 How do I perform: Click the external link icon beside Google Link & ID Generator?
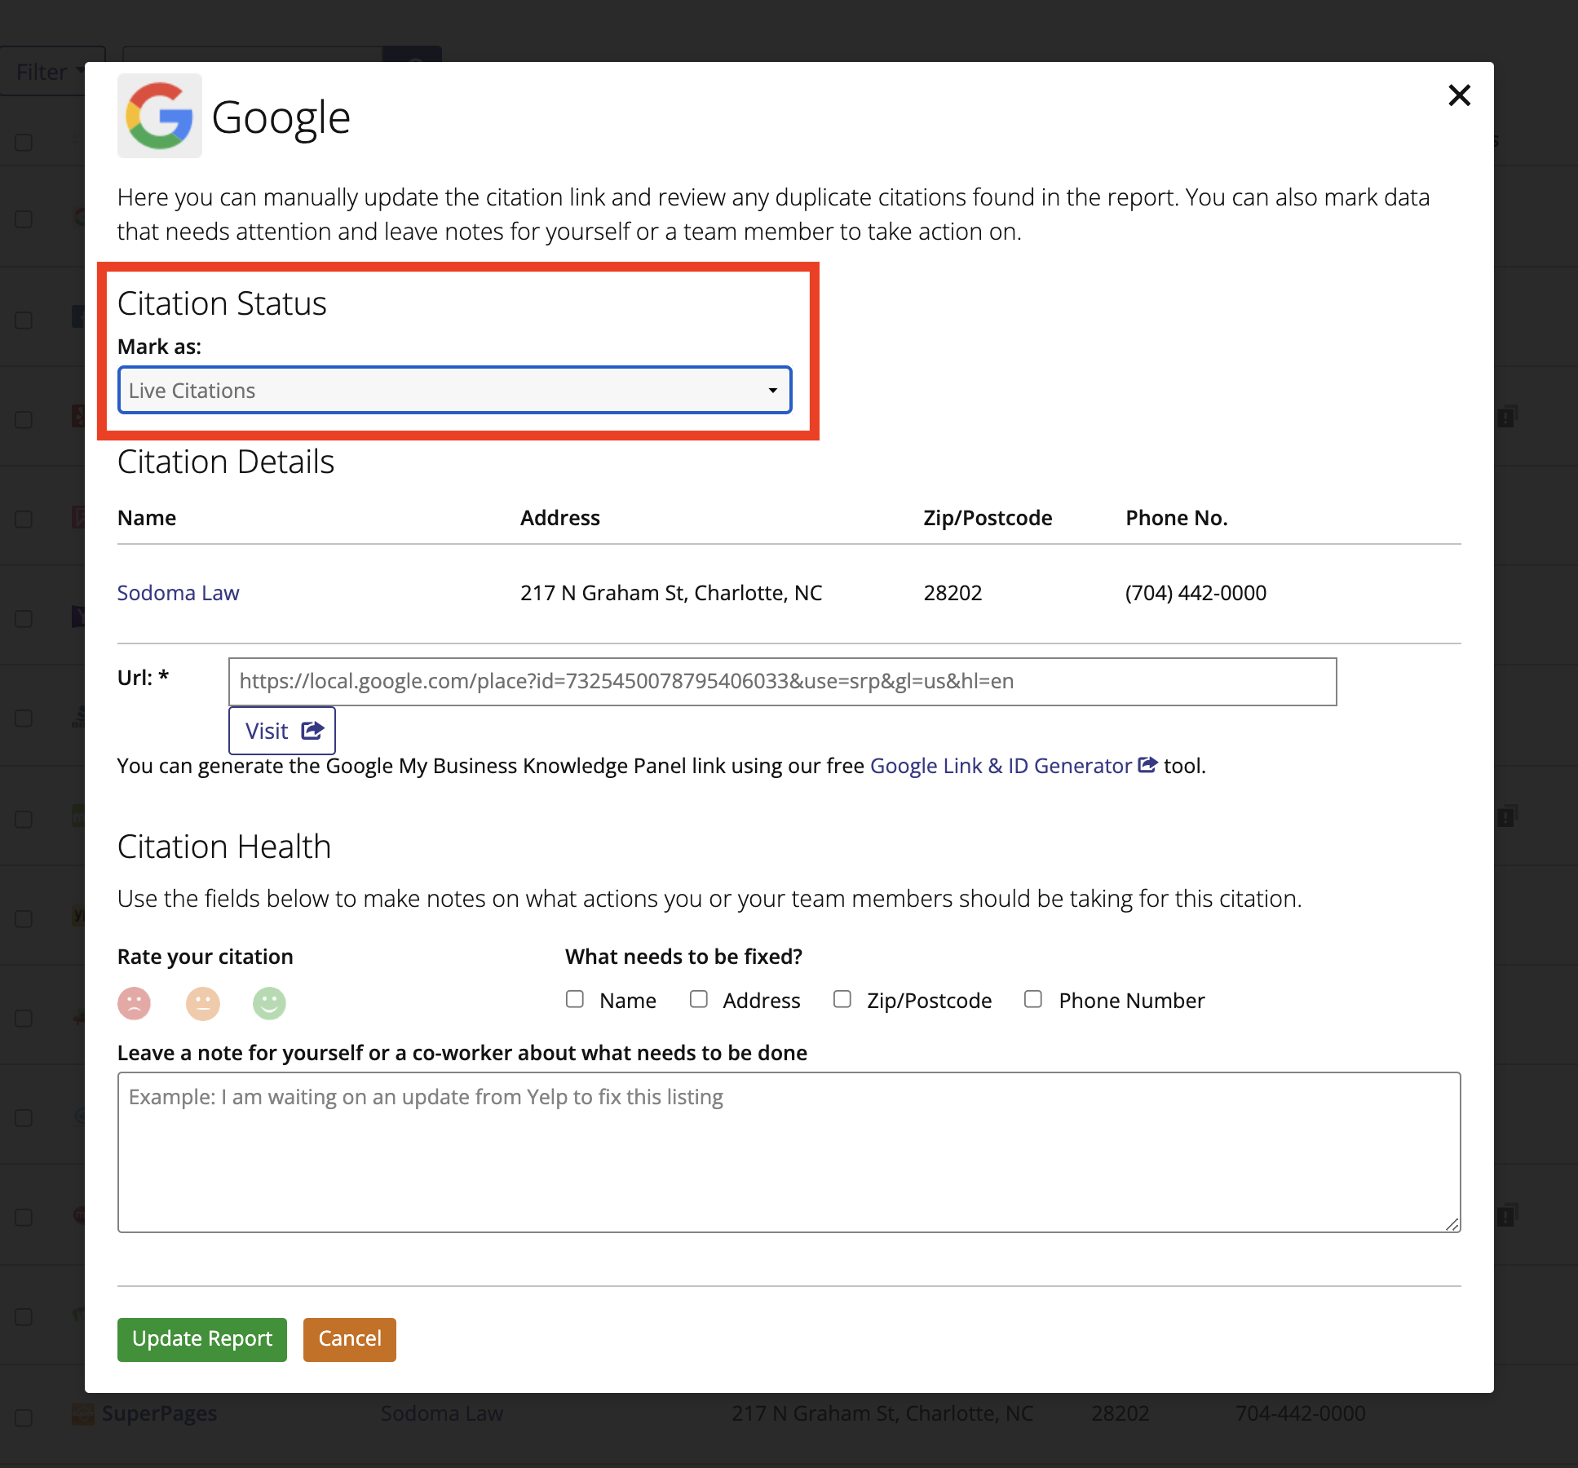point(1148,765)
